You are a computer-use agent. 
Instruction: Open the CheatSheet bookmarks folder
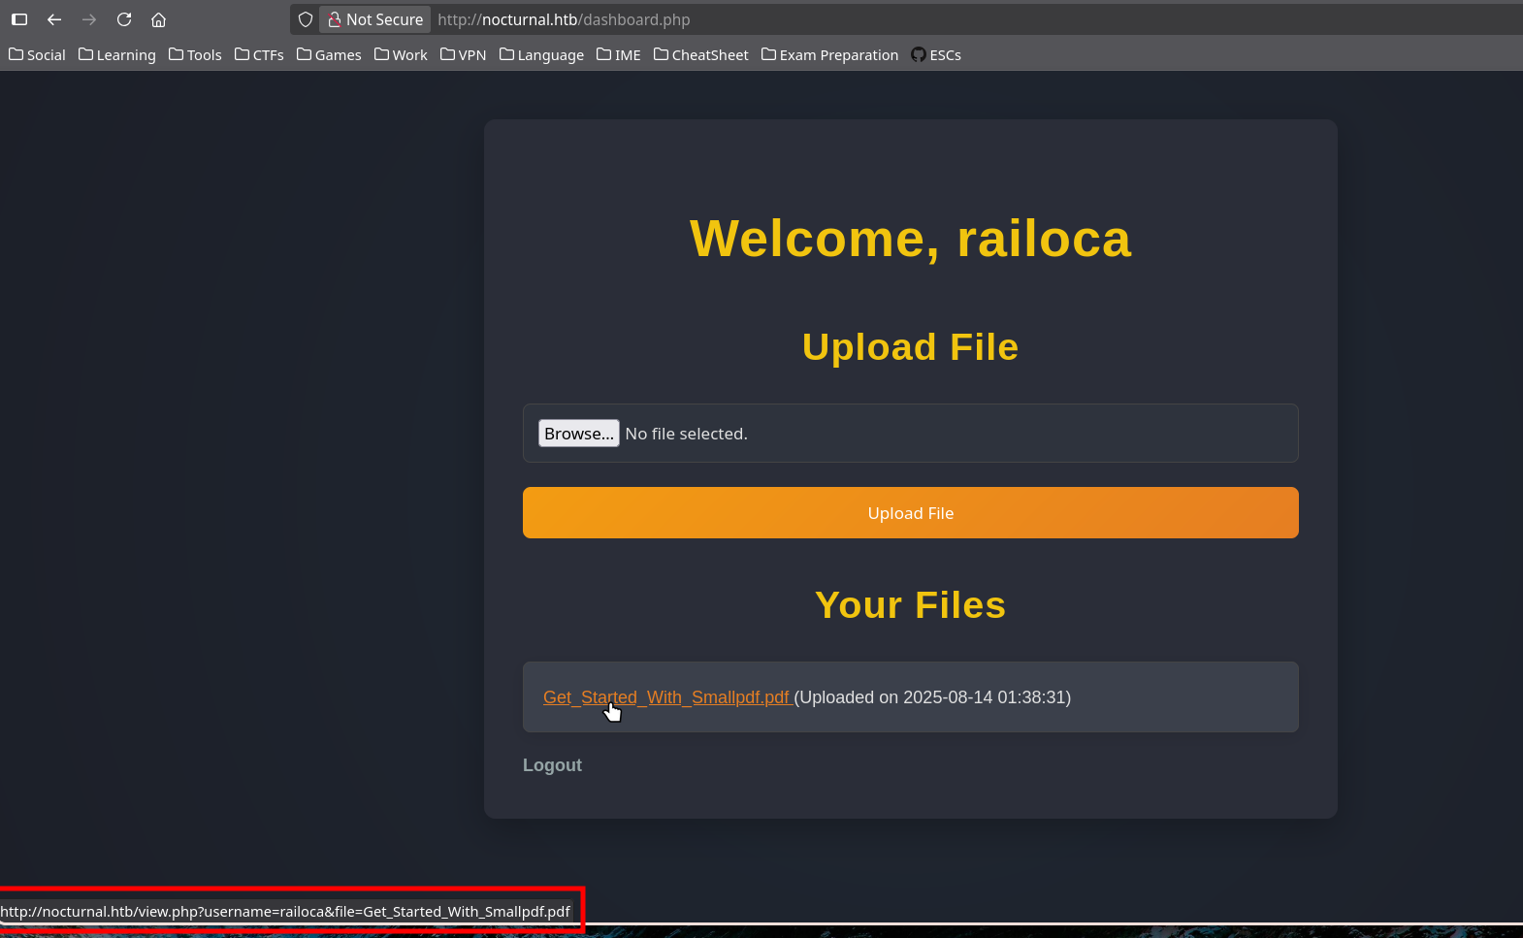tap(700, 55)
